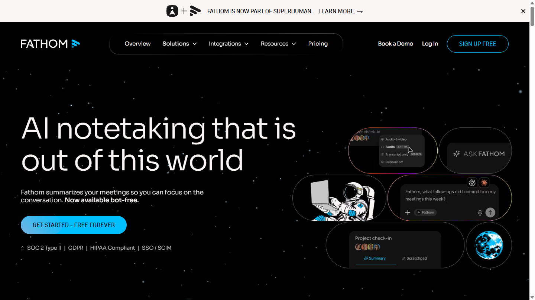This screenshot has height=300, width=535.
Task: Click the ChatGPT icon above the prompt box
Action: tap(472, 182)
